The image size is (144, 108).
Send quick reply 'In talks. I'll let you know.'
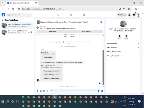click(52, 75)
